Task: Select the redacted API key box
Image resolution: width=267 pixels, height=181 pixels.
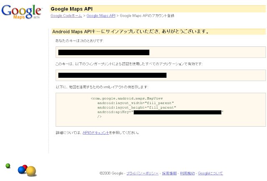Action: click(x=160, y=52)
